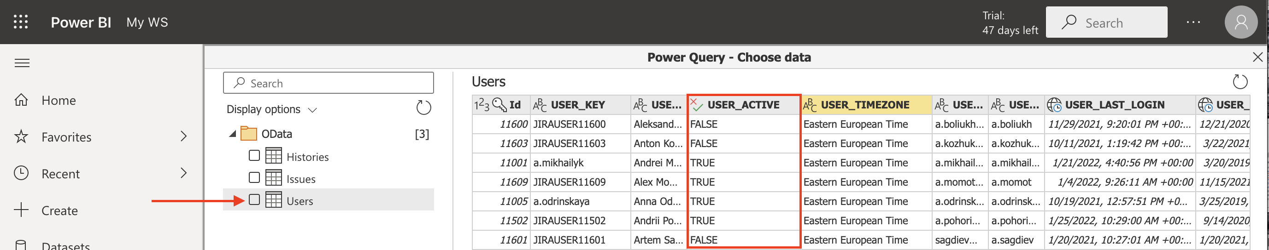Click the USER_ACTIVE boolean type icon
This screenshot has width=1269, height=250.
696,105
